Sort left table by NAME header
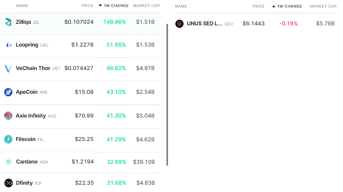The height and width of the screenshot is (192, 343). [x=22, y=6]
